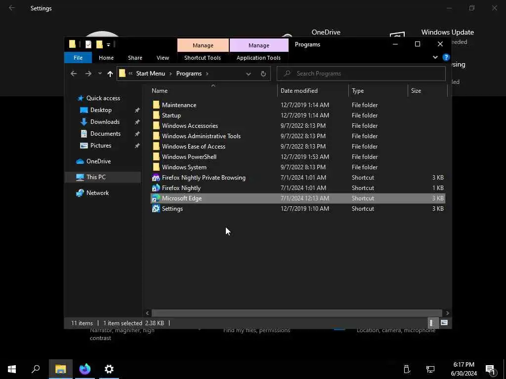Go up one folder level arrow
The width and height of the screenshot is (506, 379).
(110, 74)
